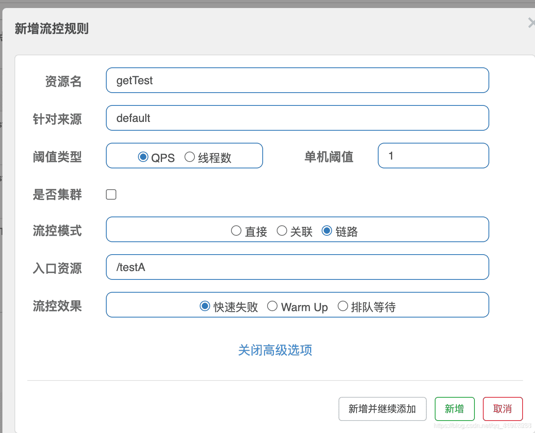This screenshot has height=433, width=535.
Task: Select the 直接 flow control mode
Action: pos(236,231)
